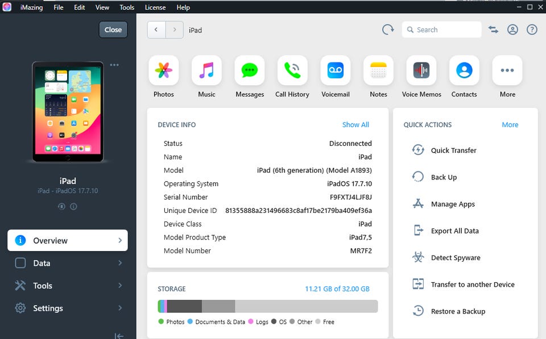The image size is (546, 339).
Task: Open the Data item in the sidebar
Action: click(x=68, y=263)
